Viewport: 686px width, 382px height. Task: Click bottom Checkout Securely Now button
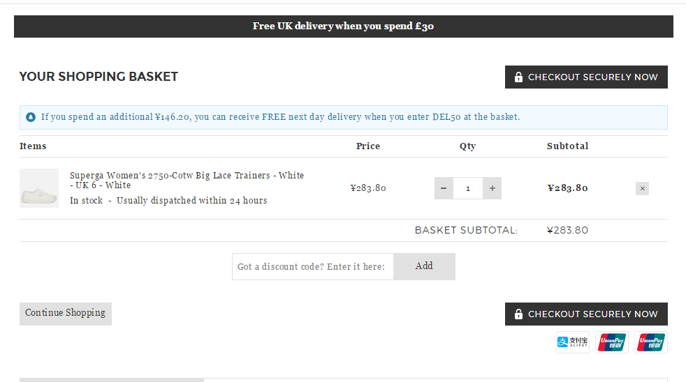point(586,314)
